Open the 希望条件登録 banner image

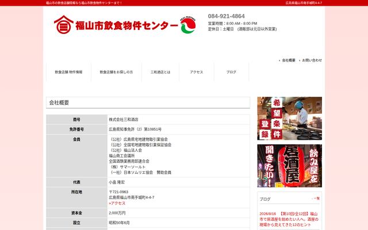click(289, 118)
